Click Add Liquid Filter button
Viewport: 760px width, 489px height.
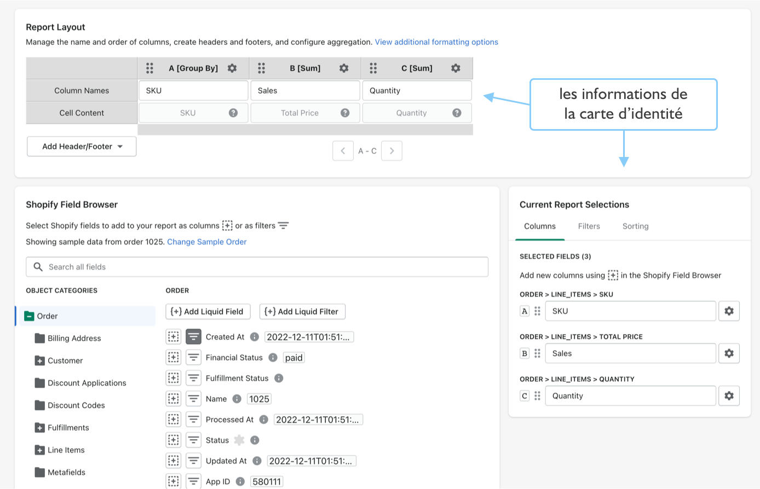(x=302, y=312)
